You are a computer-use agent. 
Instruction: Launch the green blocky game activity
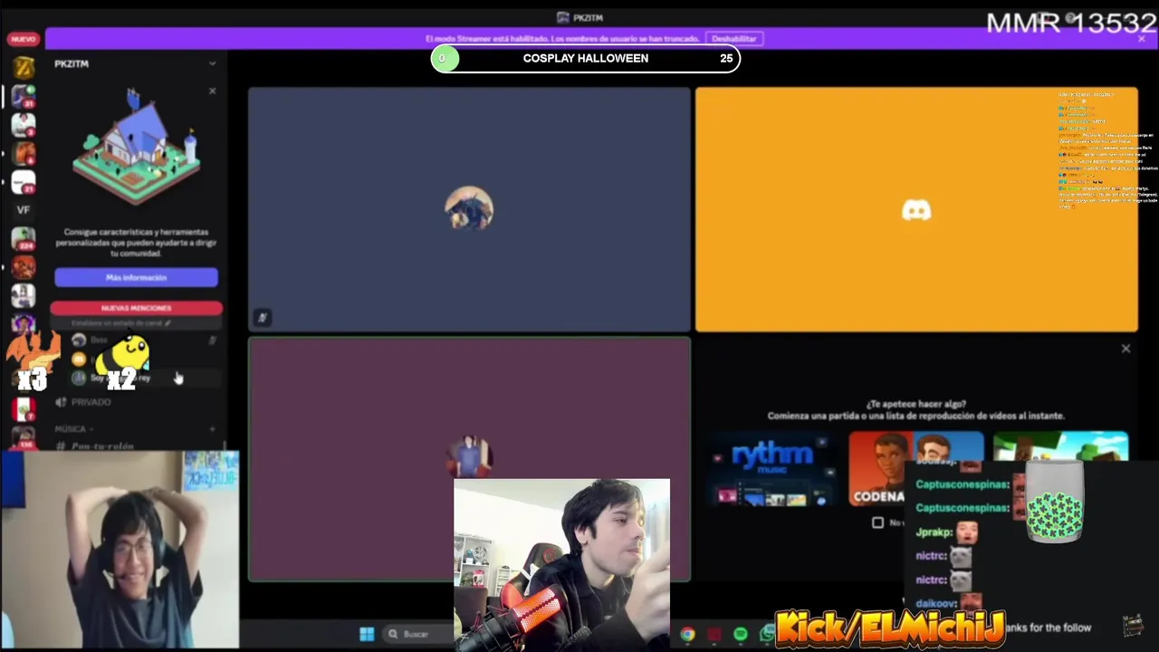(x=1060, y=446)
